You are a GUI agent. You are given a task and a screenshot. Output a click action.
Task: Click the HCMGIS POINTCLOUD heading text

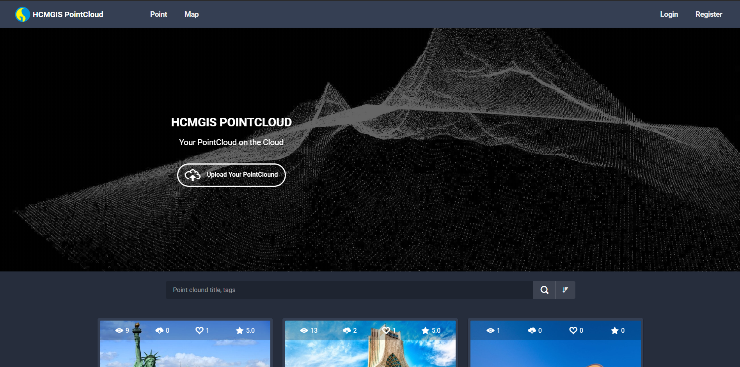(x=231, y=122)
